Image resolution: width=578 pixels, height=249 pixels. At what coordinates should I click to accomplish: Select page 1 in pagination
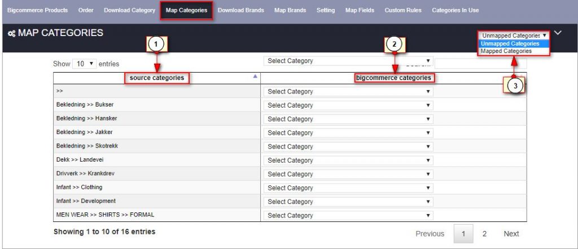463,234
